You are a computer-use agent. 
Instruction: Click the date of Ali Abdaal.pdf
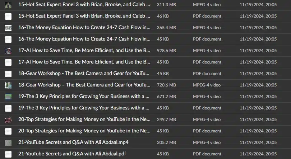[258, 154]
